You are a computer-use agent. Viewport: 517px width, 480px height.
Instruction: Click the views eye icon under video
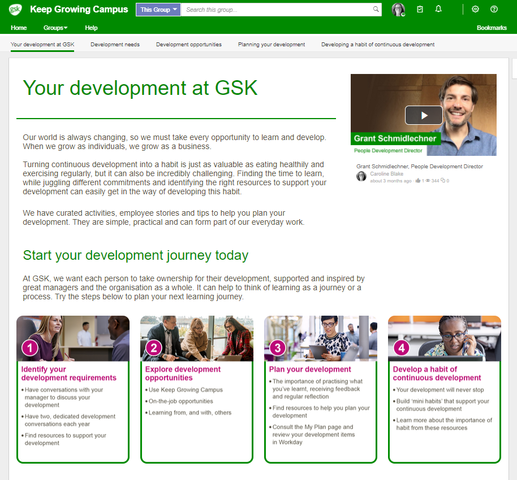[x=428, y=180]
